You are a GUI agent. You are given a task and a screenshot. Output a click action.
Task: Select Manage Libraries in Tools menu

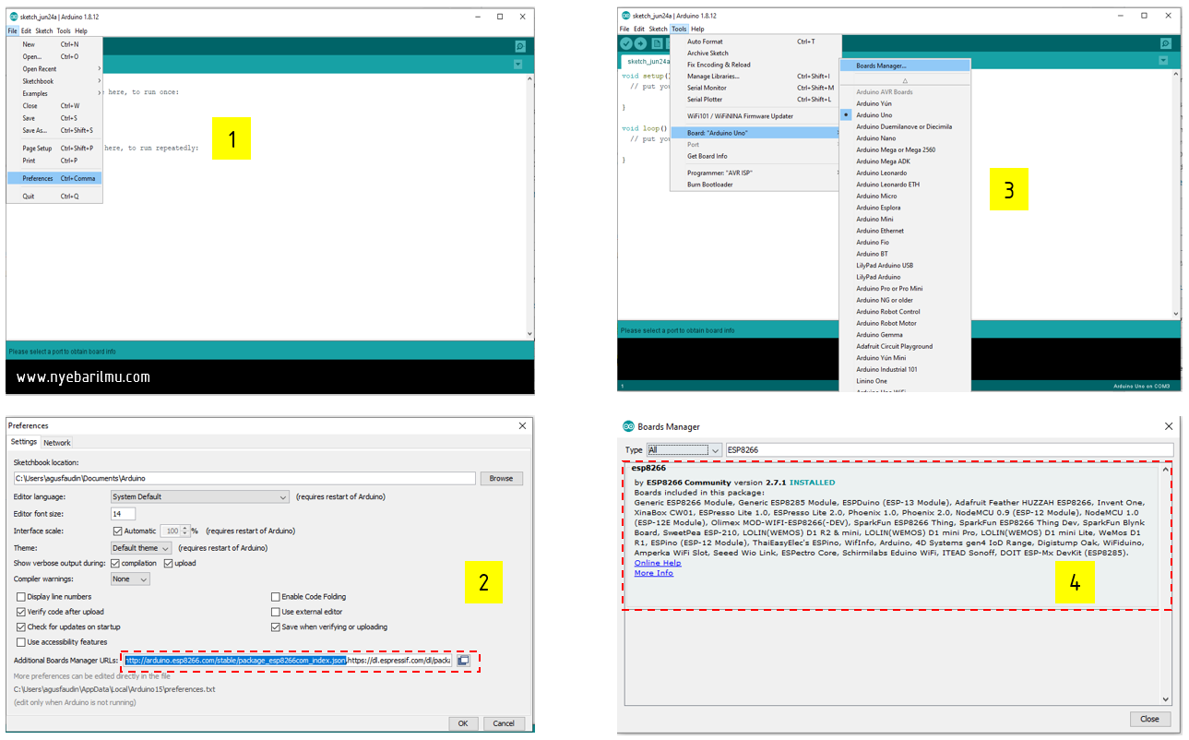click(755, 76)
